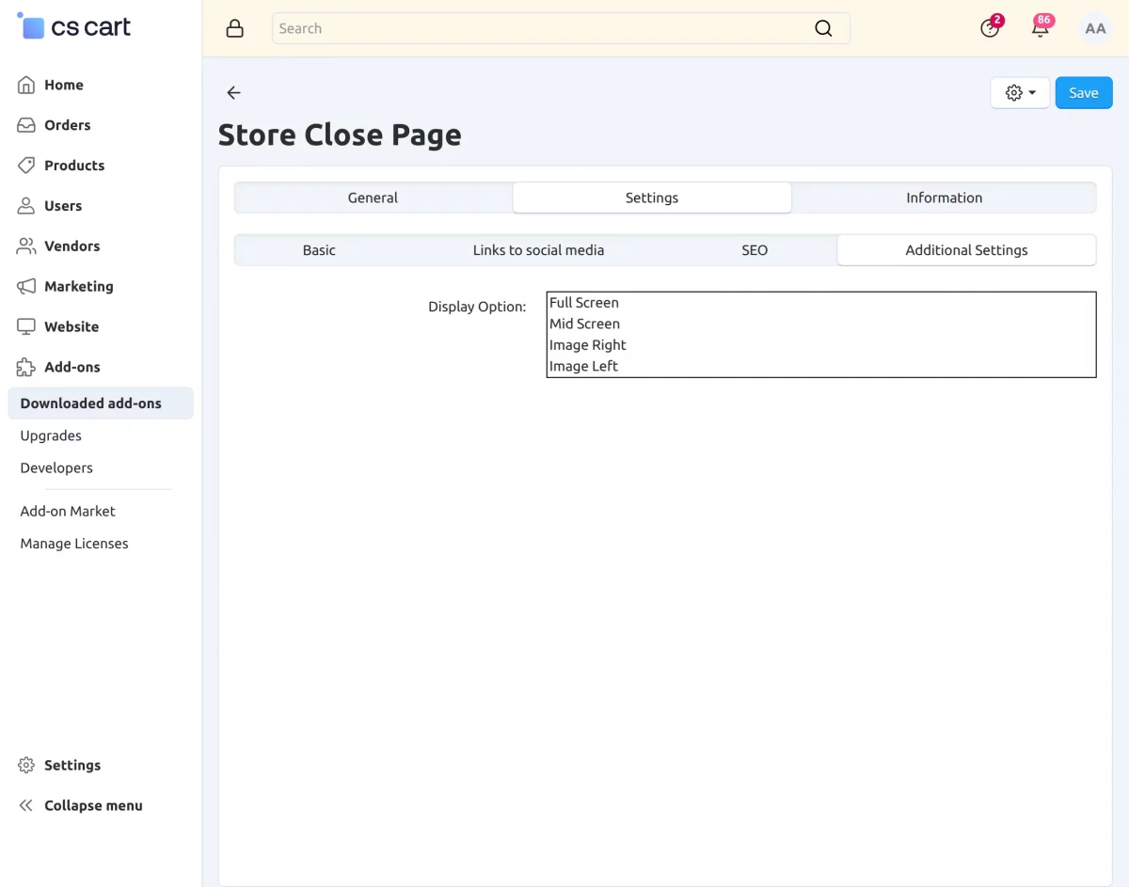The width and height of the screenshot is (1129, 887).
Task: Open the gear dropdown next to Save
Action: pos(1020,92)
